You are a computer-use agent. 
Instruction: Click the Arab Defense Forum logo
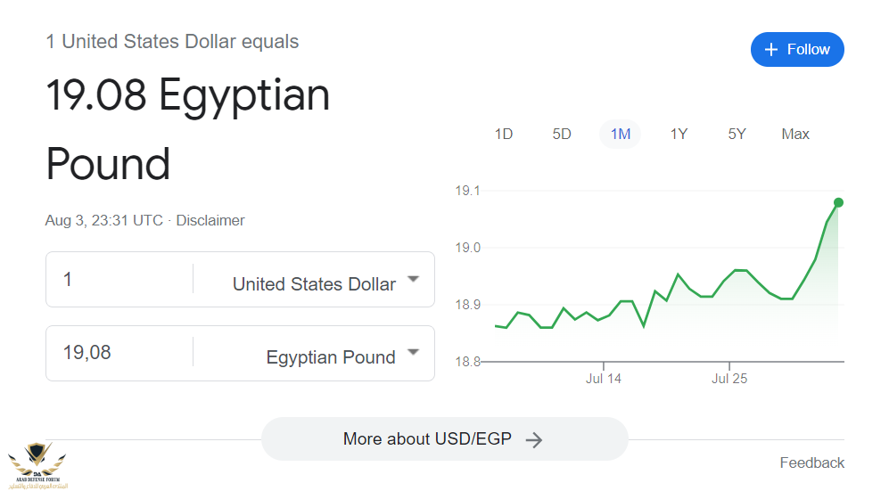37,463
